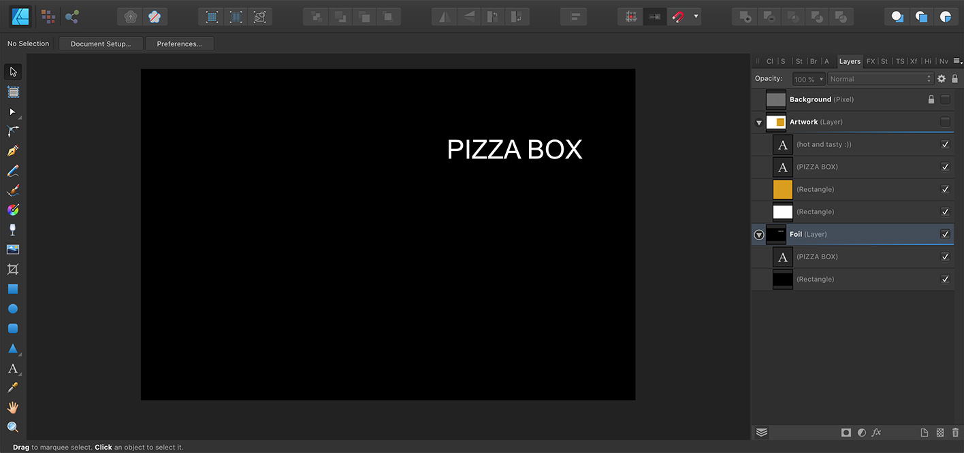Delete layer using the trash icon
The height and width of the screenshot is (453, 964).
(x=956, y=433)
